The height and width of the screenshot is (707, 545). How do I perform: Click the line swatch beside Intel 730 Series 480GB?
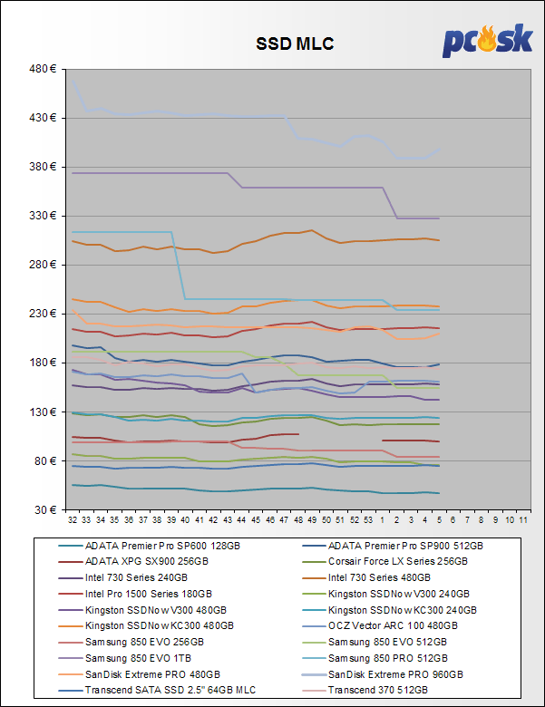[x=314, y=578]
